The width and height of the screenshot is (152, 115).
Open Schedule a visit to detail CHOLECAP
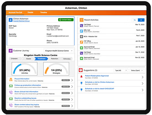click(99, 89)
